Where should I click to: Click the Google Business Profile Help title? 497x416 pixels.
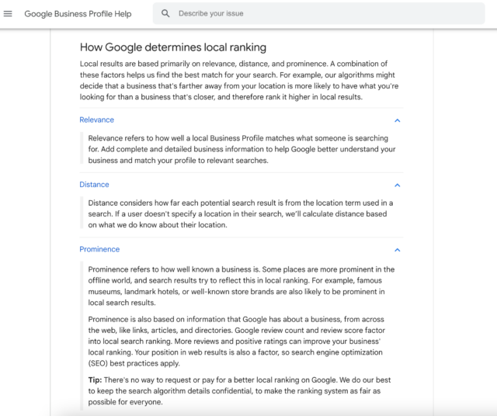(x=78, y=14)
